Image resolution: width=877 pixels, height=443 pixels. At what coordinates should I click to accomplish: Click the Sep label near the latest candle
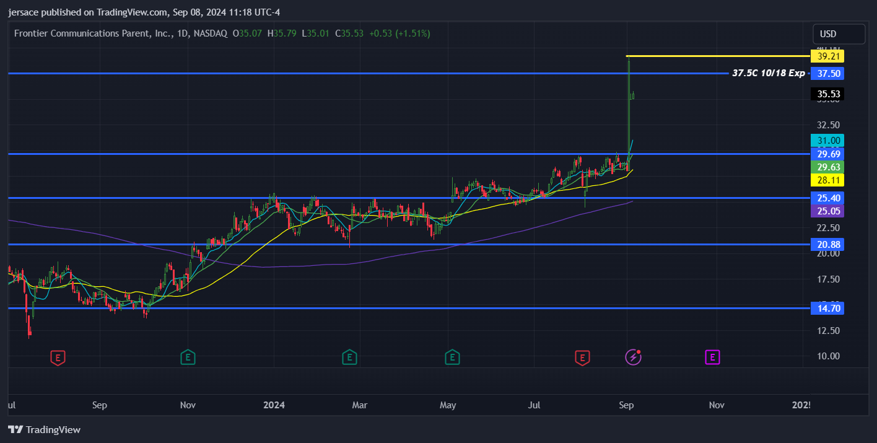626,405
